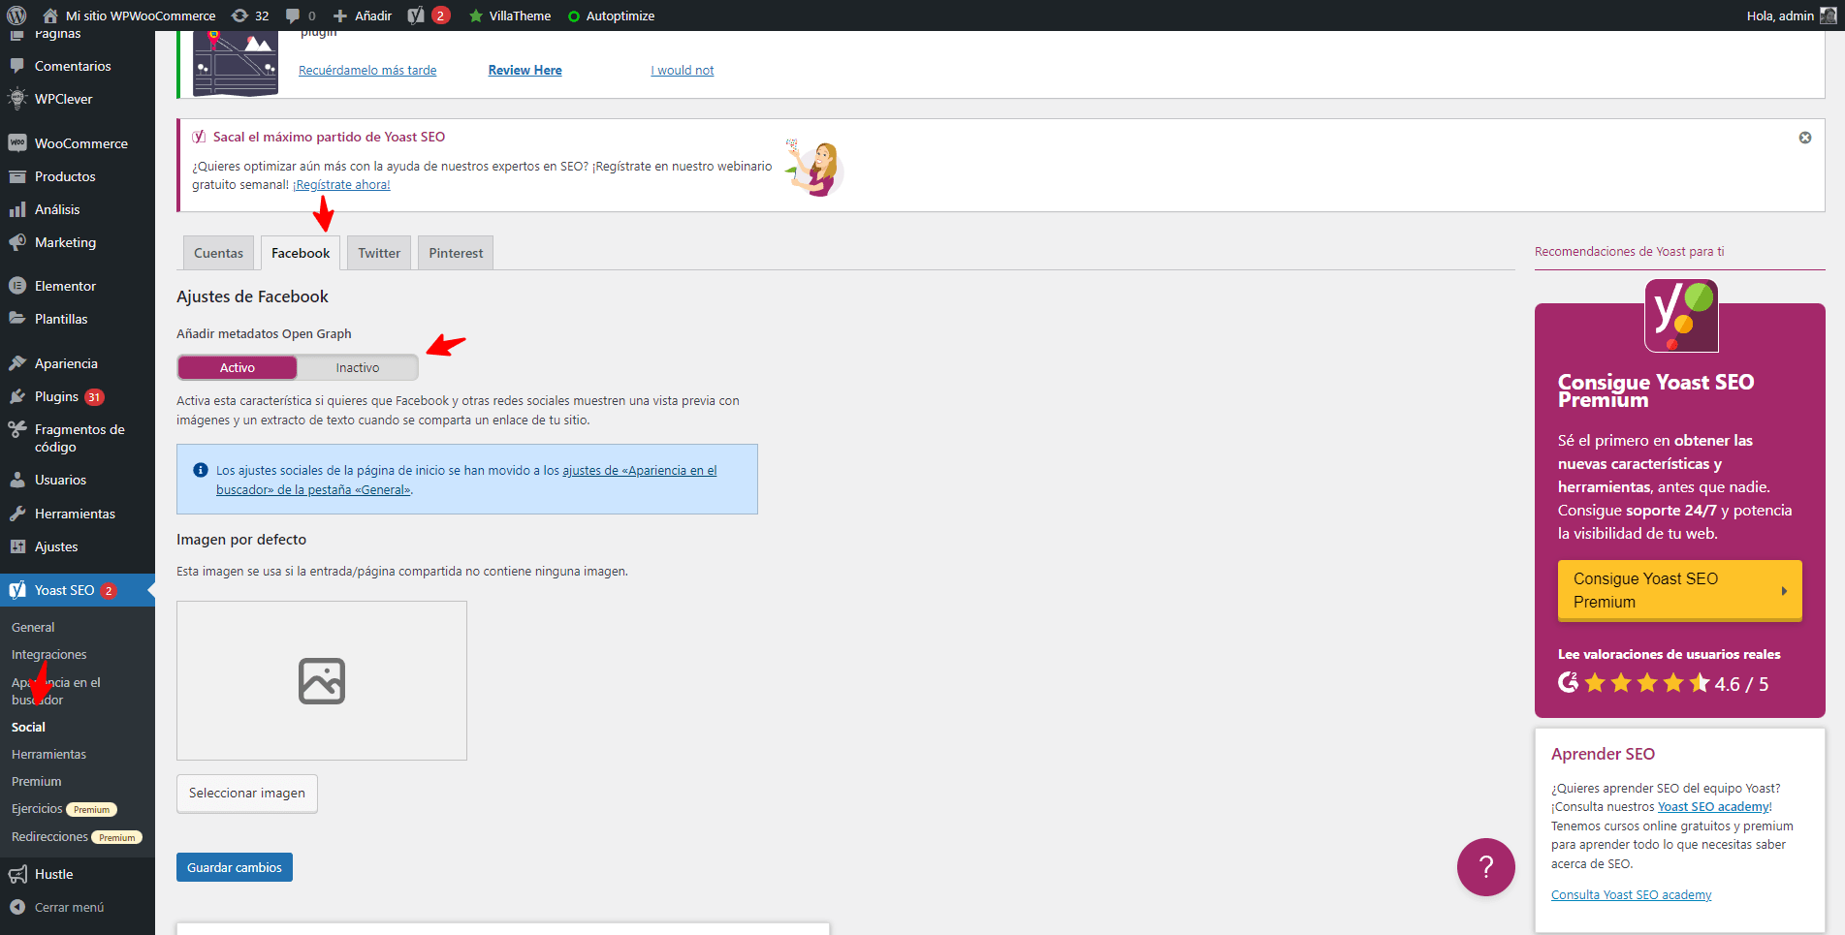Open the comments bubble icon in admin bar
The height and width of the screenshot is (935, 1845).
pos(293,16)
